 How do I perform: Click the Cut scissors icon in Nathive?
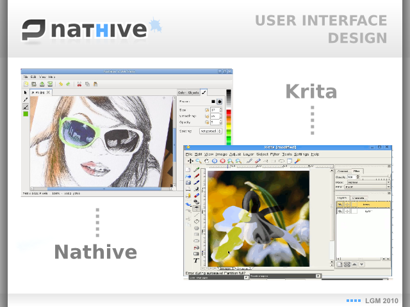coord(79,84)
